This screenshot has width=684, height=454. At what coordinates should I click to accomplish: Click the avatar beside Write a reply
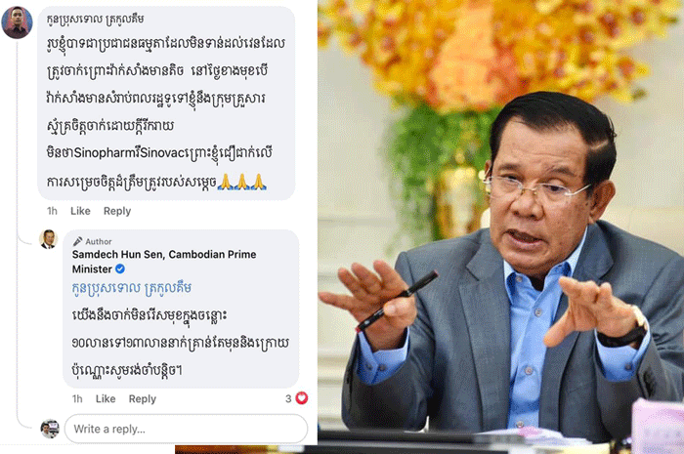50,429
